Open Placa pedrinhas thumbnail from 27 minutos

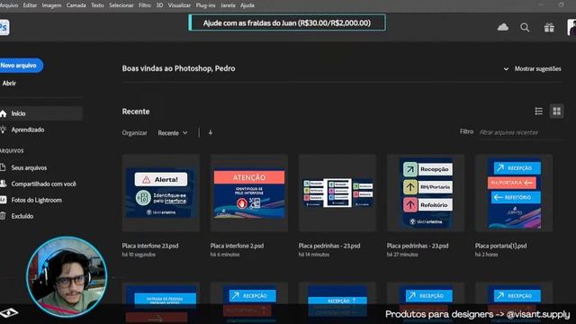pos(426,193)
